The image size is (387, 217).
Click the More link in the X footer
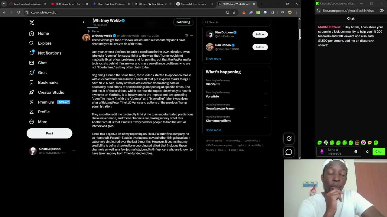coord(222,150)
